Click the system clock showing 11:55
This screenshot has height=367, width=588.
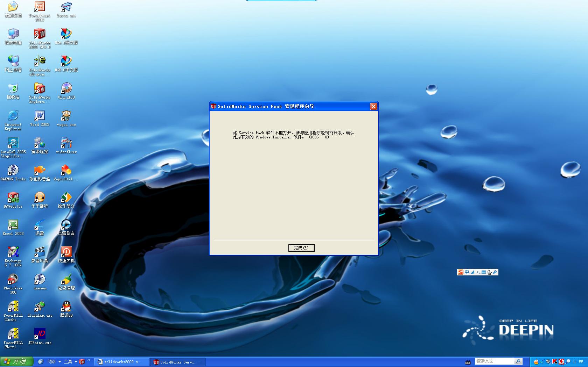pos(578,362)
